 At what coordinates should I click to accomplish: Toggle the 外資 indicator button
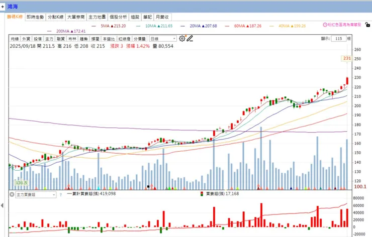26,39
